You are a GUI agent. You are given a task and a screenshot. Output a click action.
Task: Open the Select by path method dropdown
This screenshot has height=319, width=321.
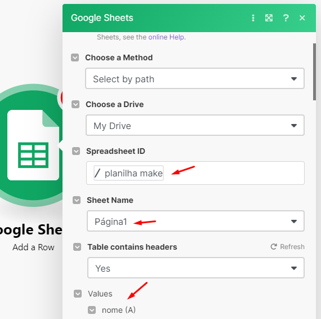pos(195,79)
